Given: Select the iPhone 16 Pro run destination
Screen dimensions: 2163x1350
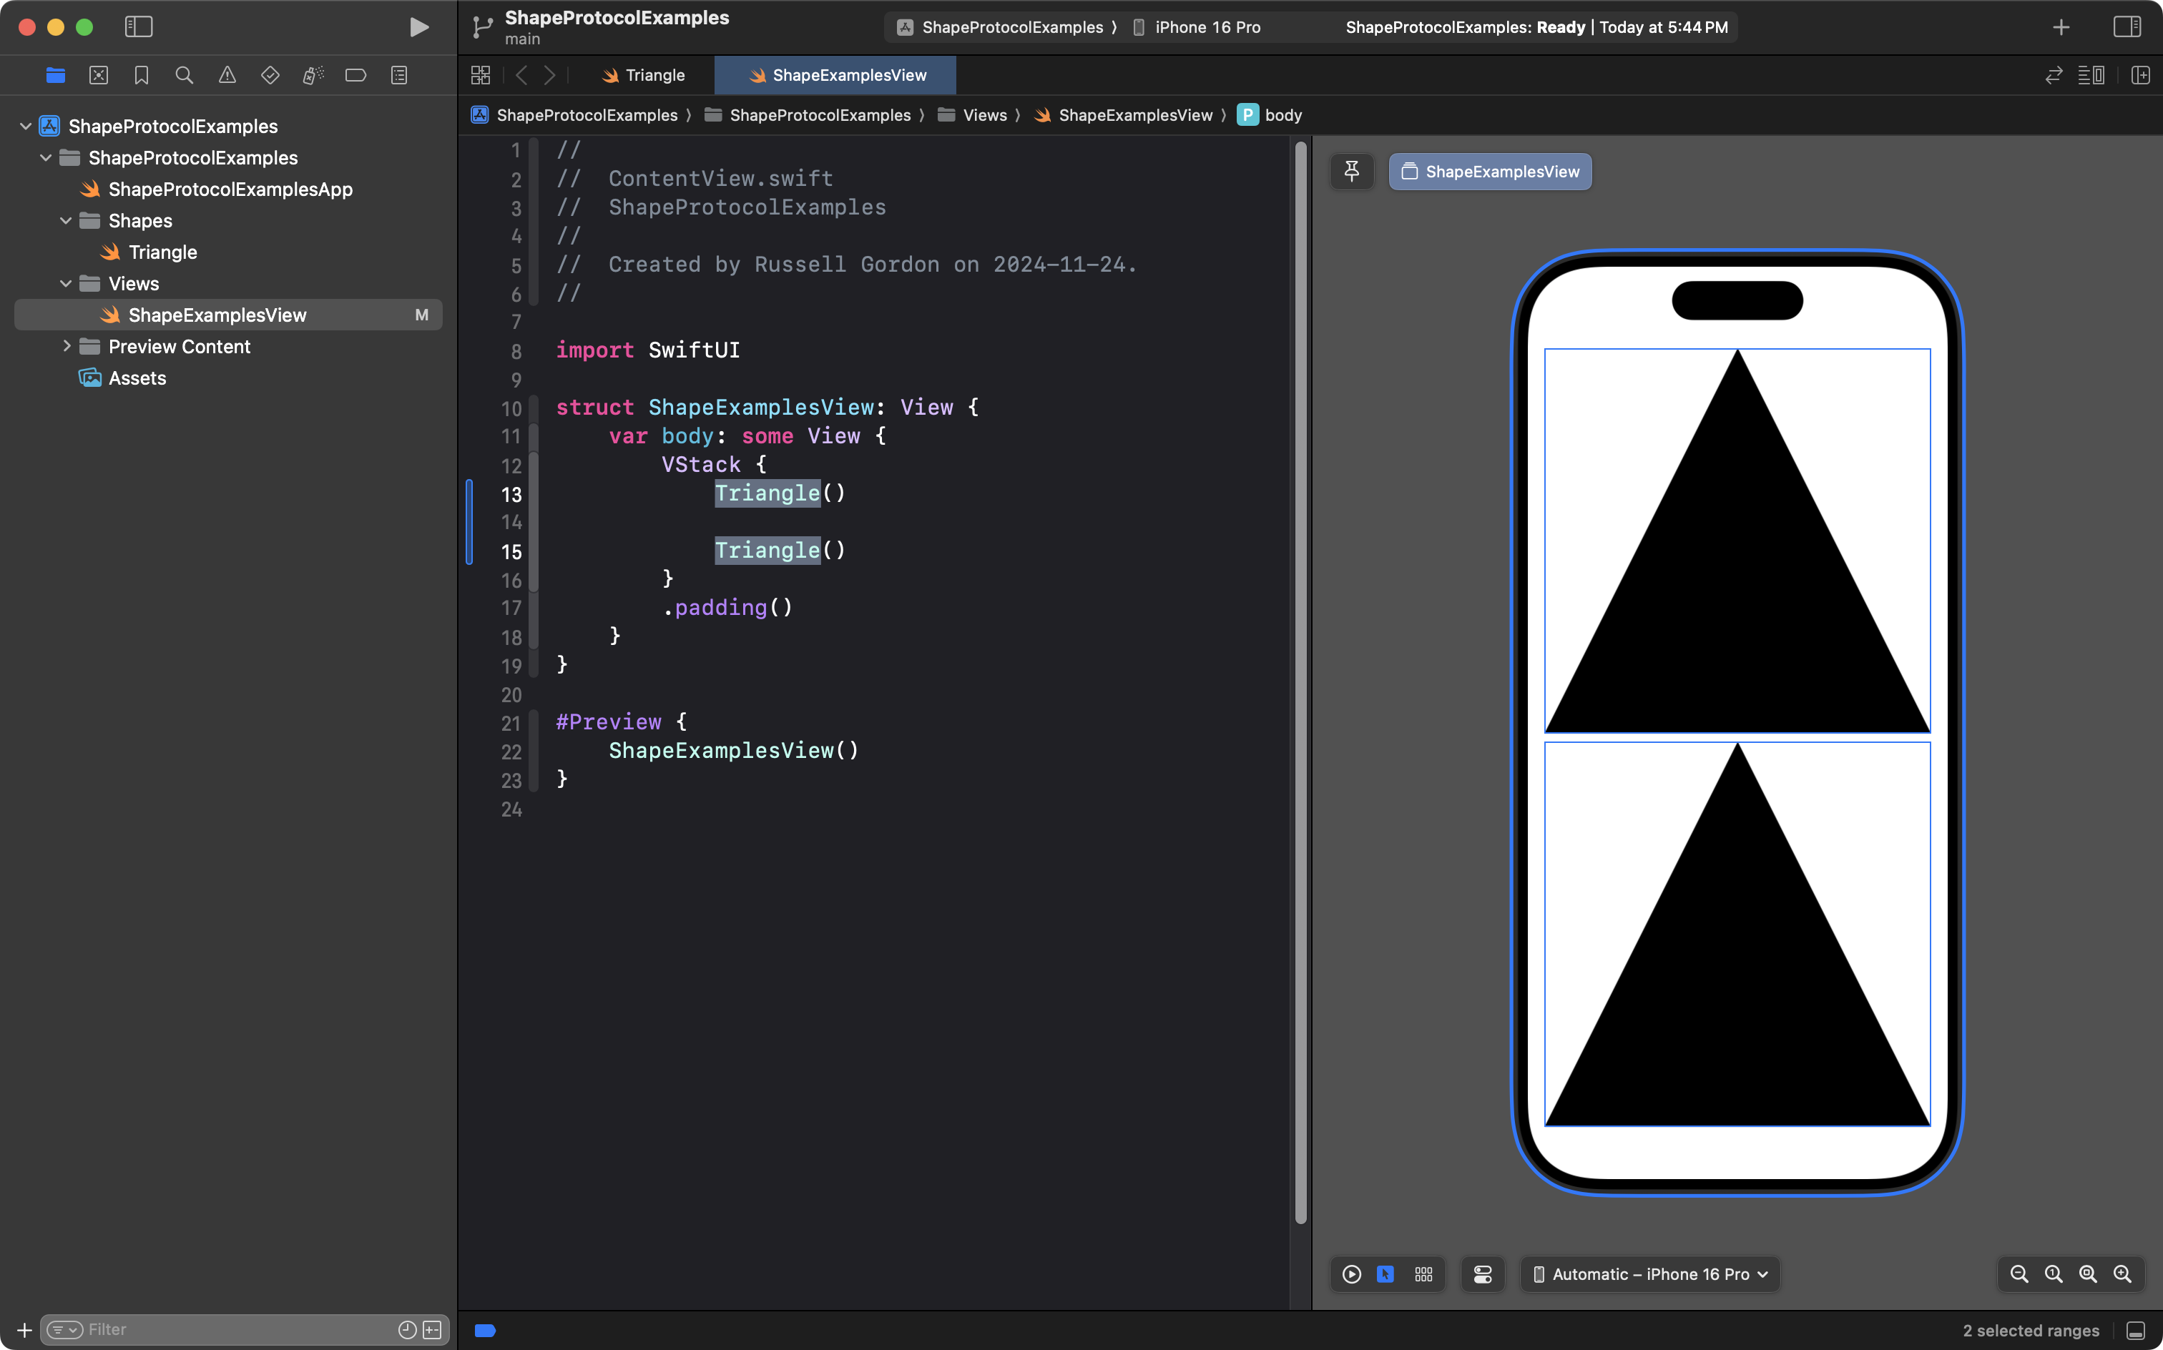Looking at the screenshot, I should pos(1207,28).
